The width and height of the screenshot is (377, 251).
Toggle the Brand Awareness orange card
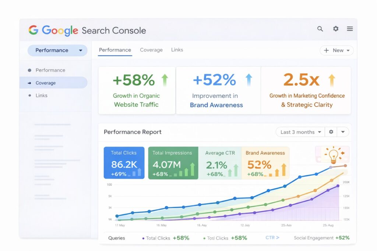point(265,163)
